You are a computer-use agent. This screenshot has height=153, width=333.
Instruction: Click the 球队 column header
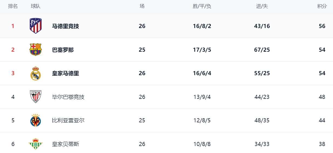coord(36,6)
